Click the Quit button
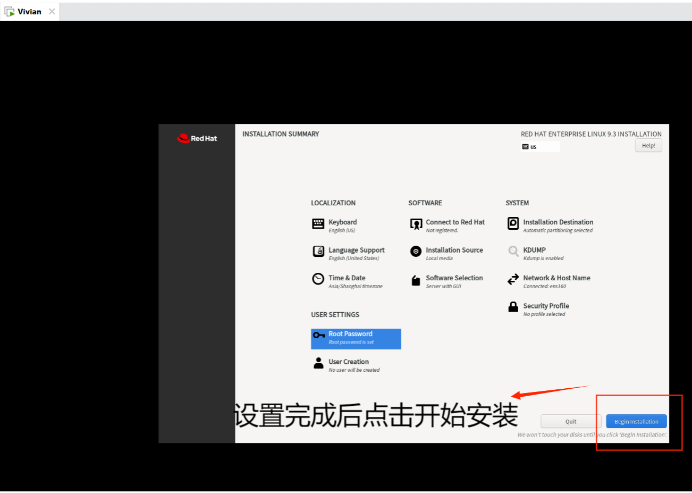Viewport: 692px width, 493px height. point(571,421)
